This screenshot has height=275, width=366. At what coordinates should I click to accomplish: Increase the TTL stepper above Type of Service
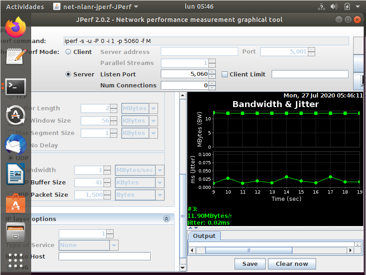110,232
